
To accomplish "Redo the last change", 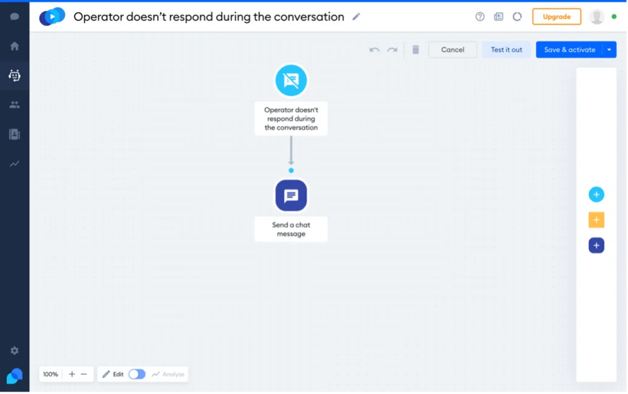I will pyautogui.click(x=392, y=50).
